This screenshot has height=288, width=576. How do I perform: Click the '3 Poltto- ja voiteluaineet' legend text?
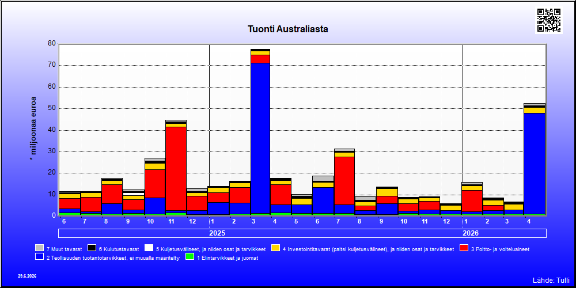pos(500,249)
